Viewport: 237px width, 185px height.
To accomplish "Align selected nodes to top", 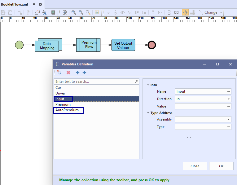I will click(137, 12).
